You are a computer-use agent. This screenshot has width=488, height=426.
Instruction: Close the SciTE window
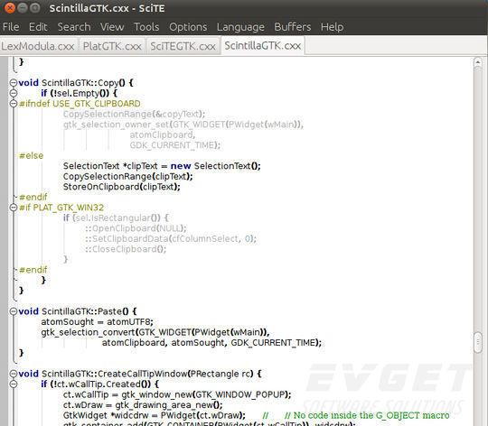point(10,8)
